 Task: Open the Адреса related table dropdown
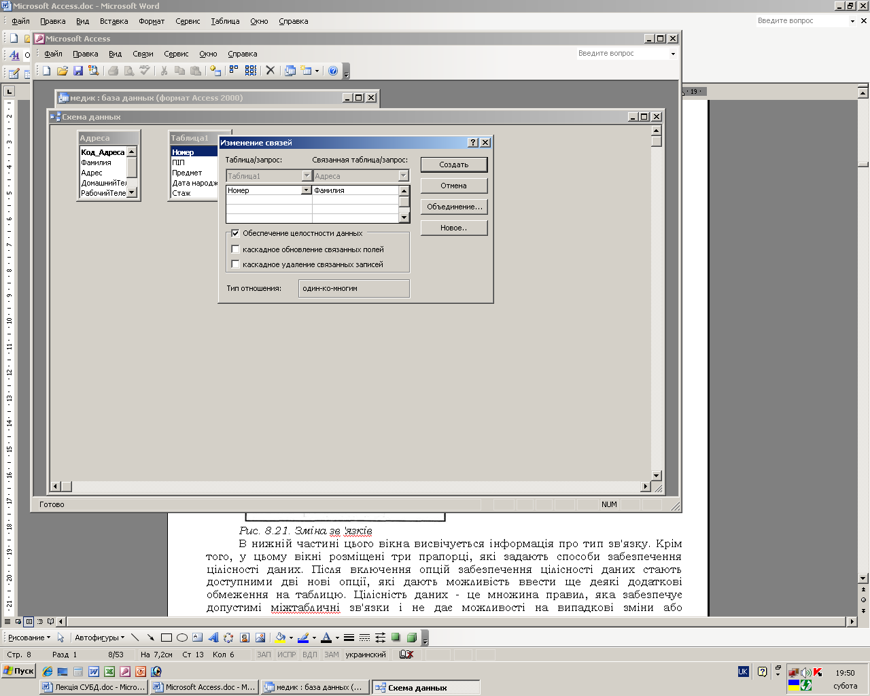pyautogui.click(x=403, y=176)
